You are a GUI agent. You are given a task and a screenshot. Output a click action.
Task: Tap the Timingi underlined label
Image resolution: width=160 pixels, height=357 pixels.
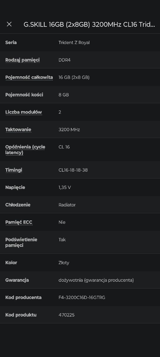[x=14, y=170]
